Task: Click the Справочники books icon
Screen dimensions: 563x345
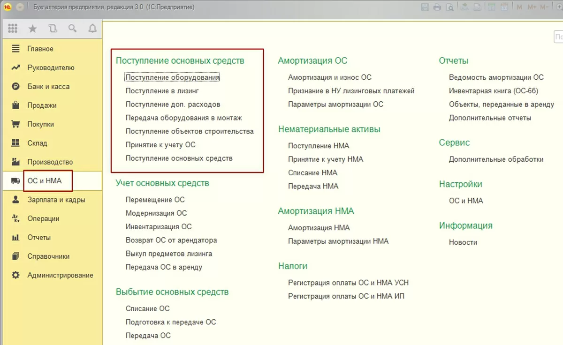Action: click(15, 256)
